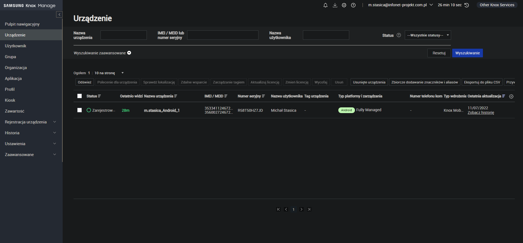Click the Nazwa urządzenia input field
Image resolution: width=523 pixels, height=243 pixels.
pos(123,35)
